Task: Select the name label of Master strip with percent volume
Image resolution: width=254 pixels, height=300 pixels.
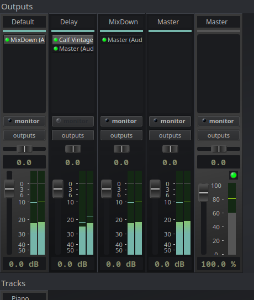Action: pyautogui.click(x=219, y=22)
